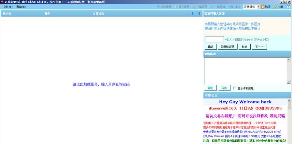Click the link to load accounts 请点此加载账号
The height and width of the screenshot is (144, 292).
101,84
